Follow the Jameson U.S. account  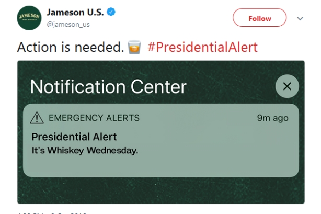click(x=260, y=18)
